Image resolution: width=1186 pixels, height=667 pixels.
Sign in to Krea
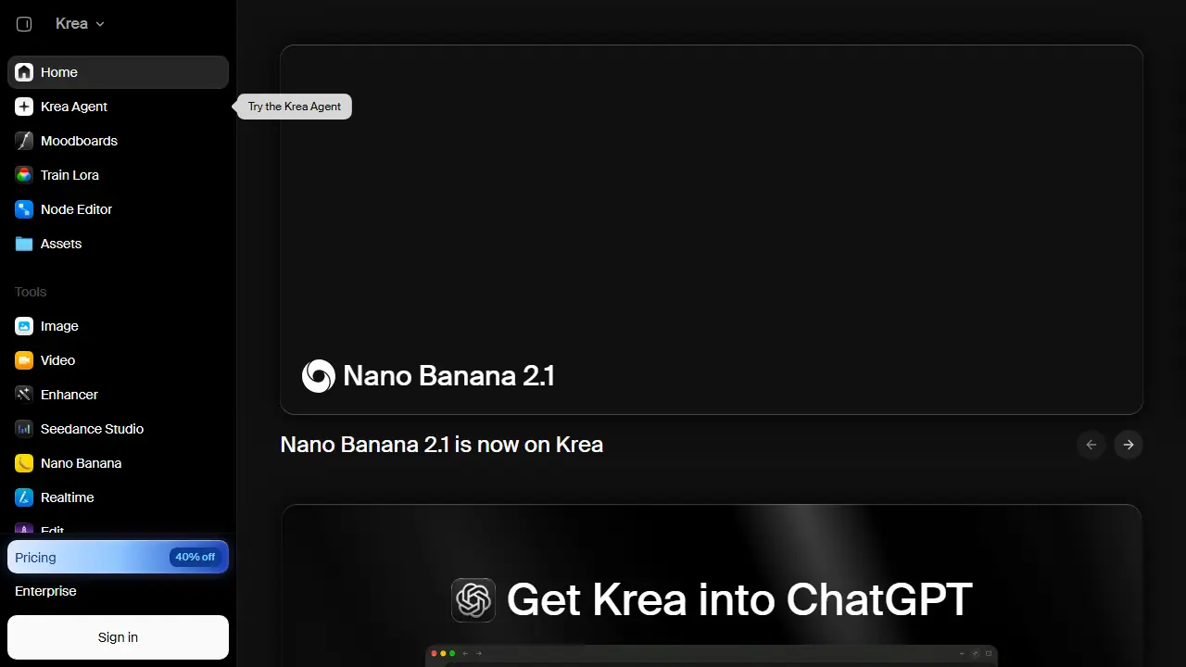tap(118, 637)
